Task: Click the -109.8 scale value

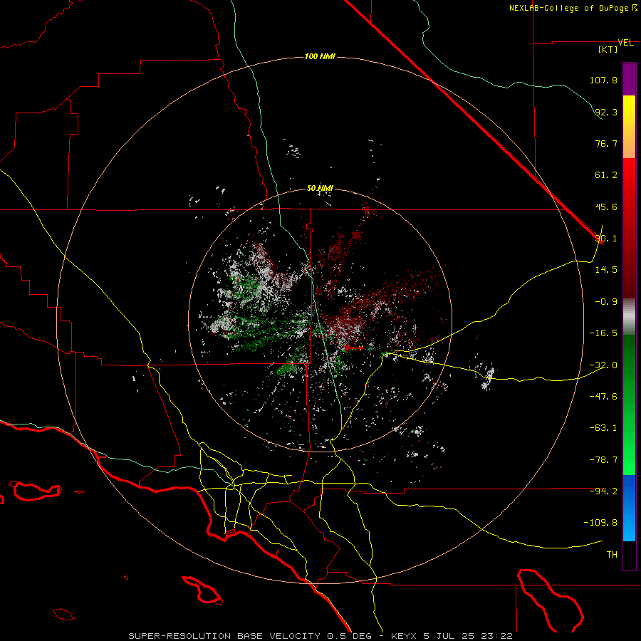Action: [x=601, y=523]
